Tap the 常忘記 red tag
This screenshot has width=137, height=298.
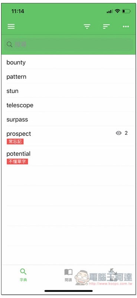[15, 142]
